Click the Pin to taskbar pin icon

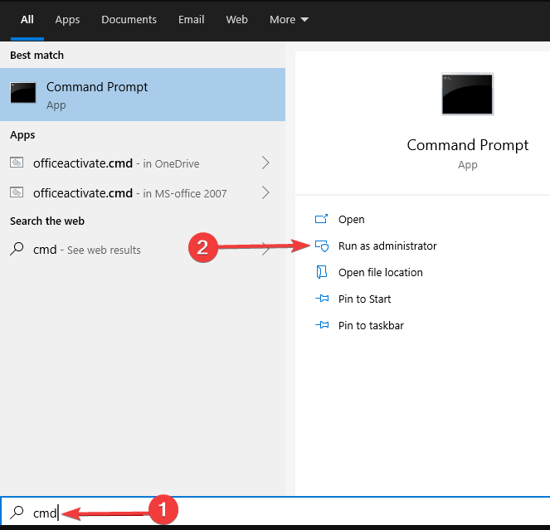click(322, 325)
